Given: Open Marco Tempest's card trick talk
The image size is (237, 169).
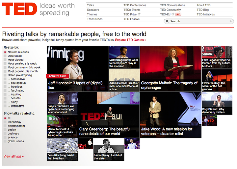Looking at the screenshot, I should [63, 126].
